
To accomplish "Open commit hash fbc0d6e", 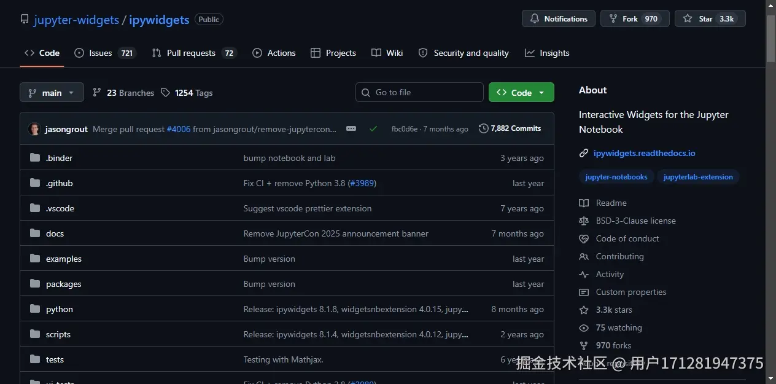I will click(x=405, y=129).
